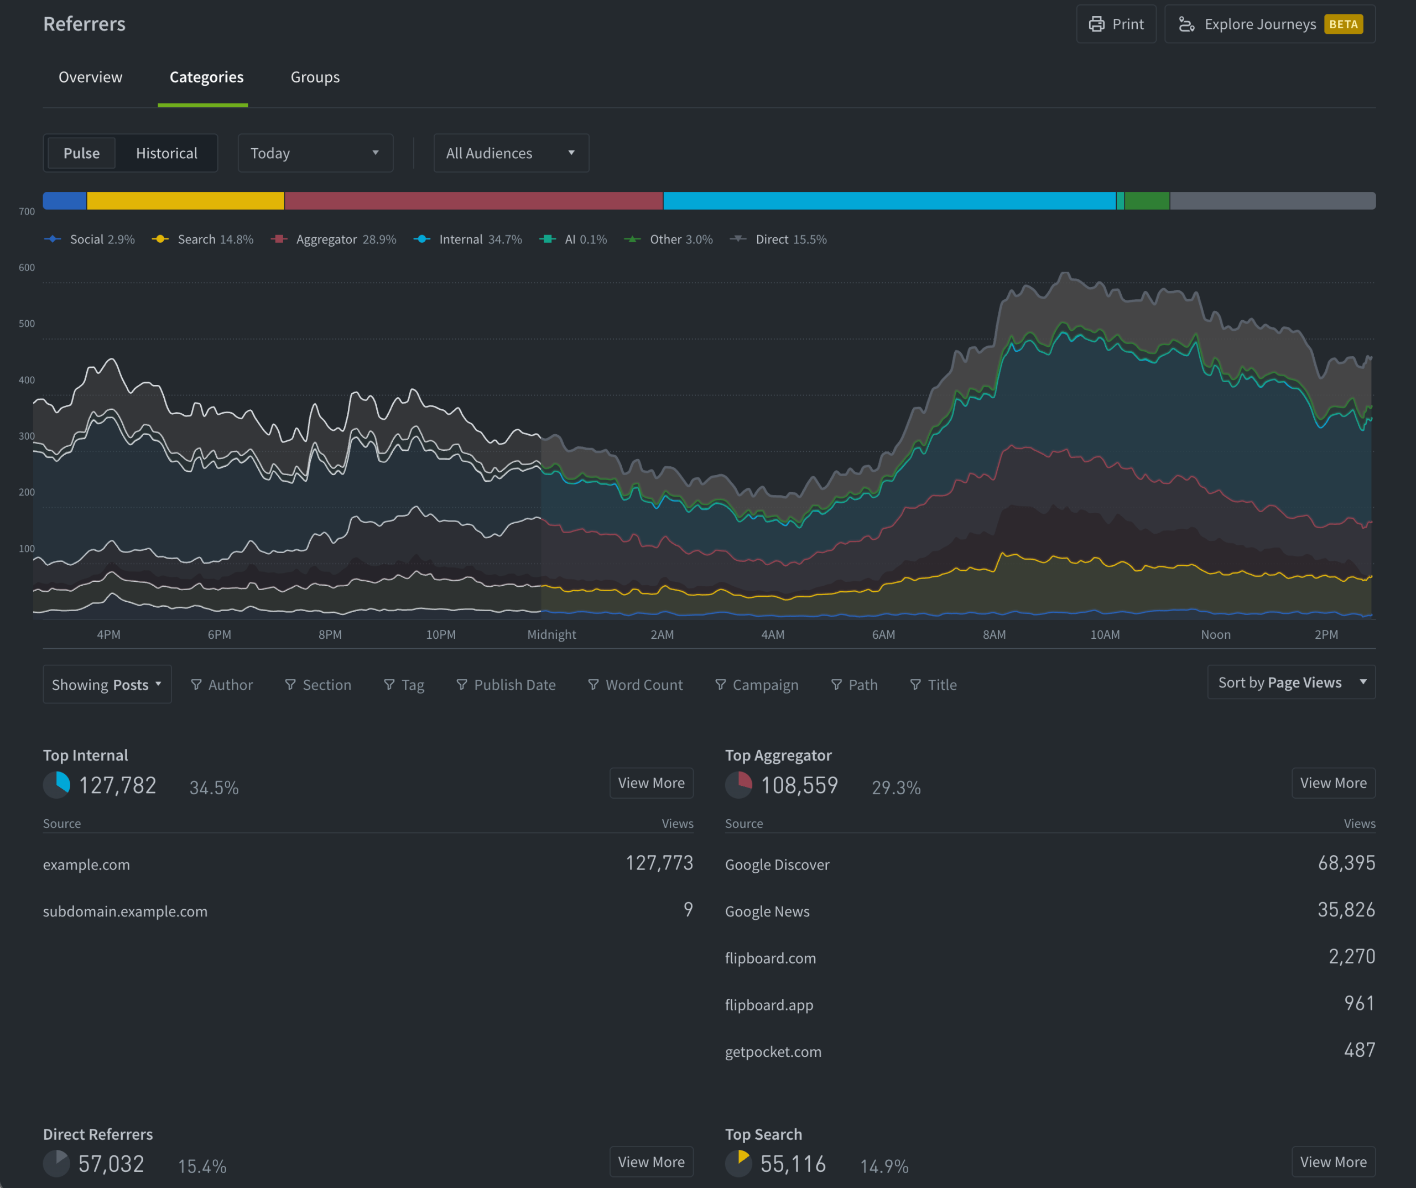1416x1188 pixels.
Task: Click the Author filter funnel icon
Action: click(x=196, y=684)
